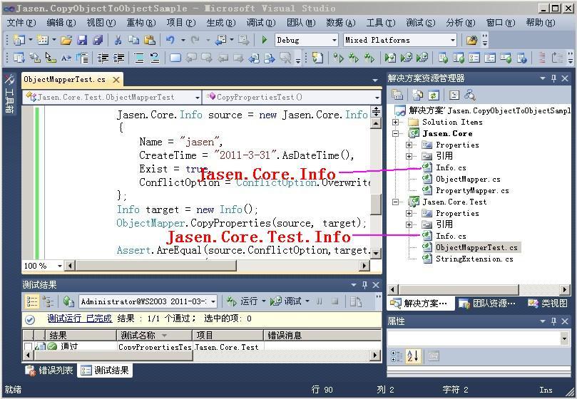Pin the Solution Explorer panel
The image size is (577, 399).
point(553,78)
